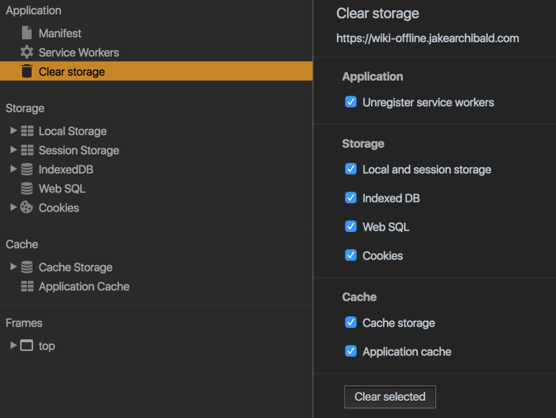
Task: Expand the Cache Storage disclosure triangle
Action: [x=13, y=267]
